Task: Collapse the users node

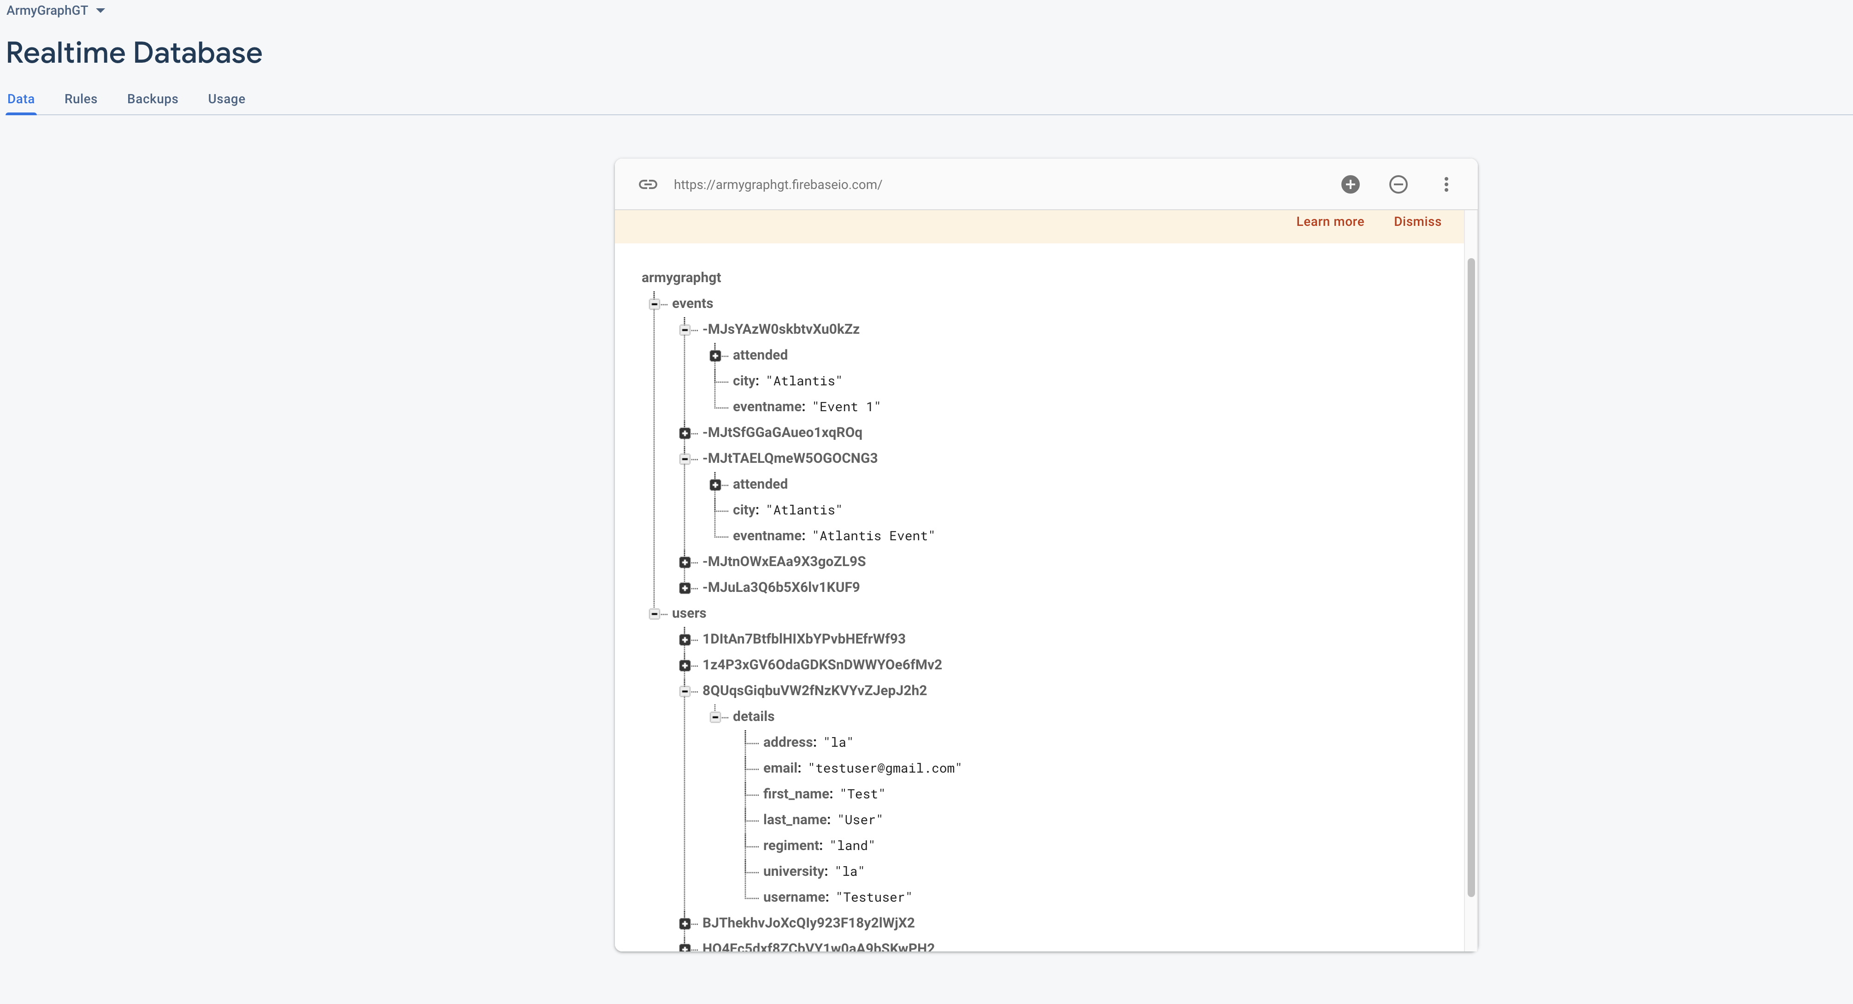Action: (x=655, y=614)
